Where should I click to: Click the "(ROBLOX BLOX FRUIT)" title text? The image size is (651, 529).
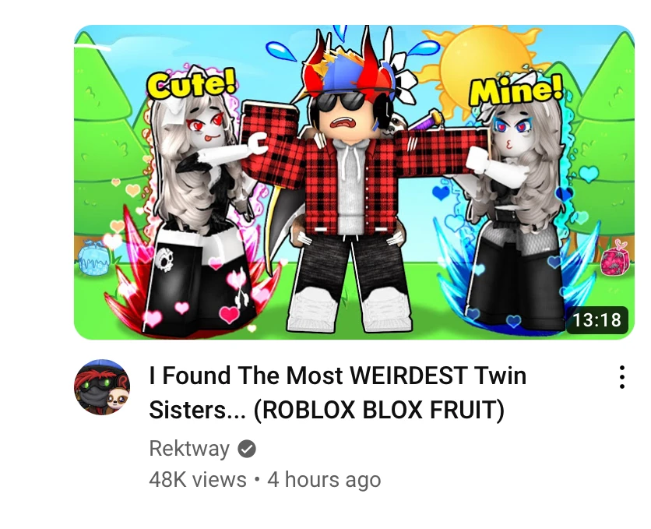(x=378, y=410)
